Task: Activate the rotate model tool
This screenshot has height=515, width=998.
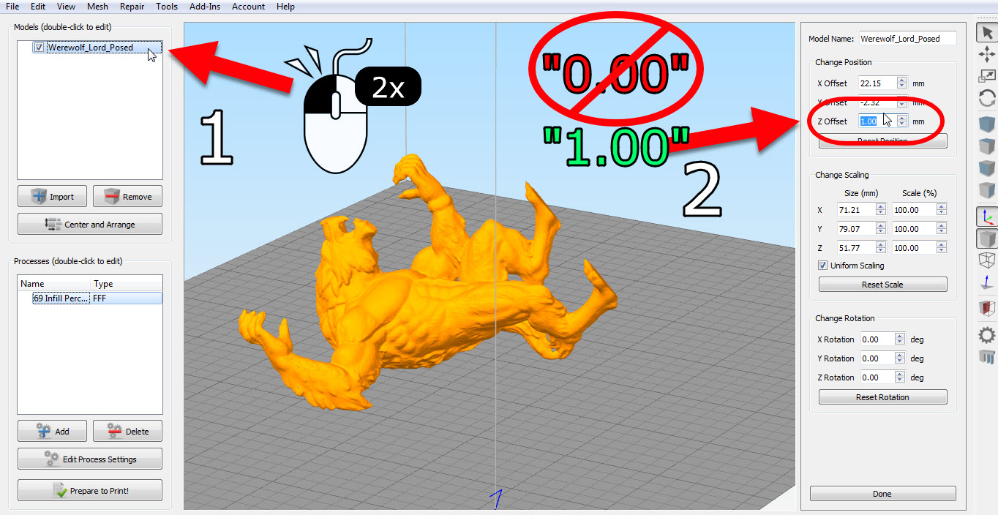Action: 986,97
